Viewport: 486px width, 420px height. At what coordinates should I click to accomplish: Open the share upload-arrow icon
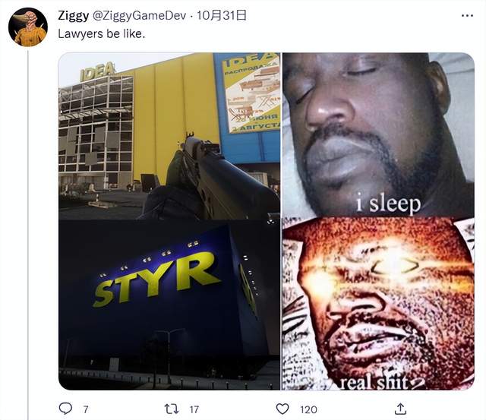coord(400,409)
